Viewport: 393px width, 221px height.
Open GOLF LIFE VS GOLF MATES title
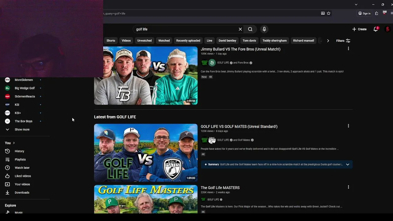click(x=239, y=126)
